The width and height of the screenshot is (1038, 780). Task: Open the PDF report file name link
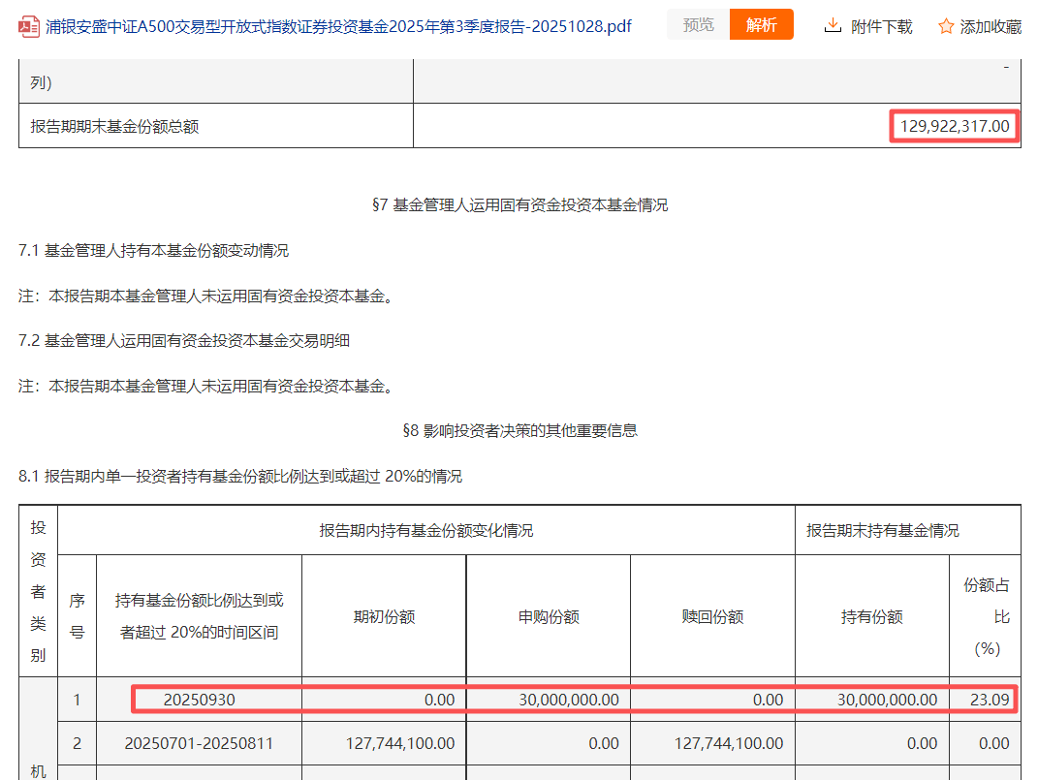[x=338, y=26]
